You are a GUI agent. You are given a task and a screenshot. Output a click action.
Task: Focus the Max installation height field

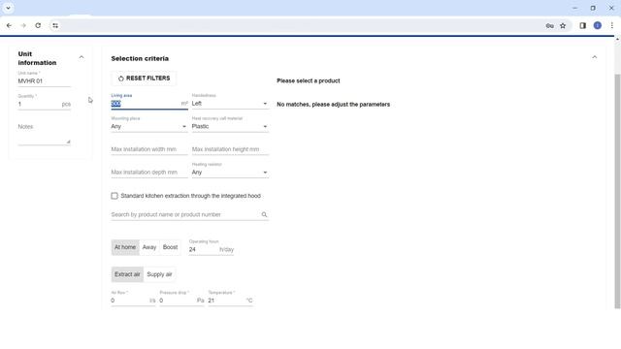coord(230,149)
